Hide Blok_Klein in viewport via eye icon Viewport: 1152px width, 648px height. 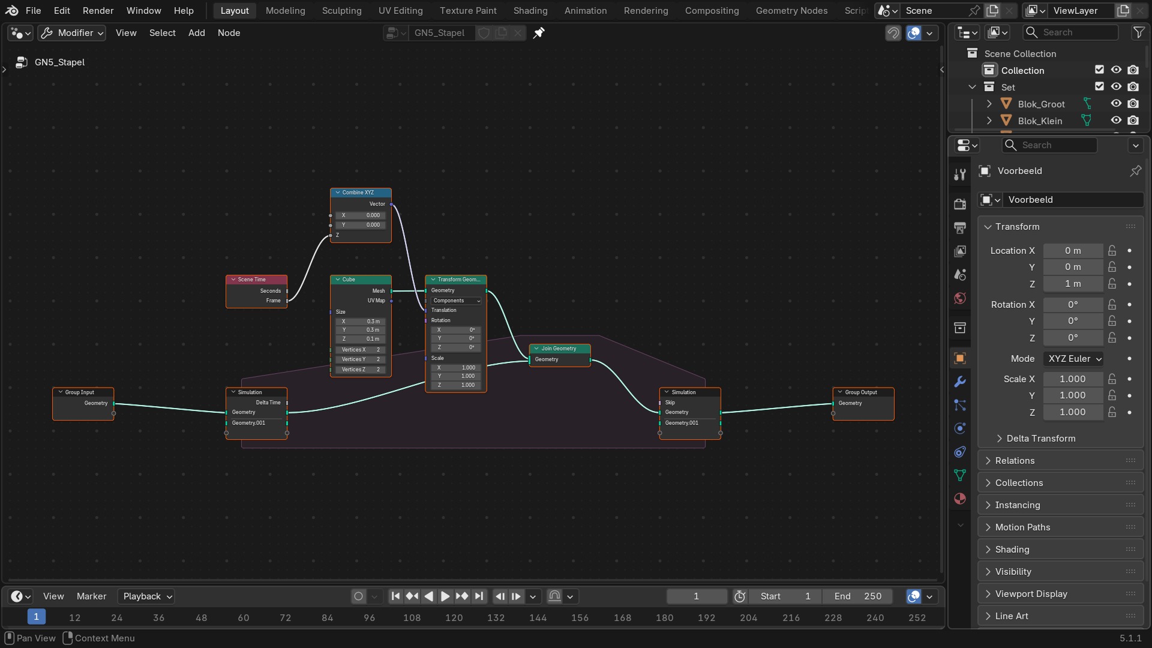(1116, 121)
